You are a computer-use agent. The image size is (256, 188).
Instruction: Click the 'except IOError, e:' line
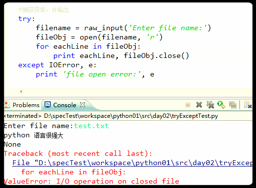pos(57,65)
